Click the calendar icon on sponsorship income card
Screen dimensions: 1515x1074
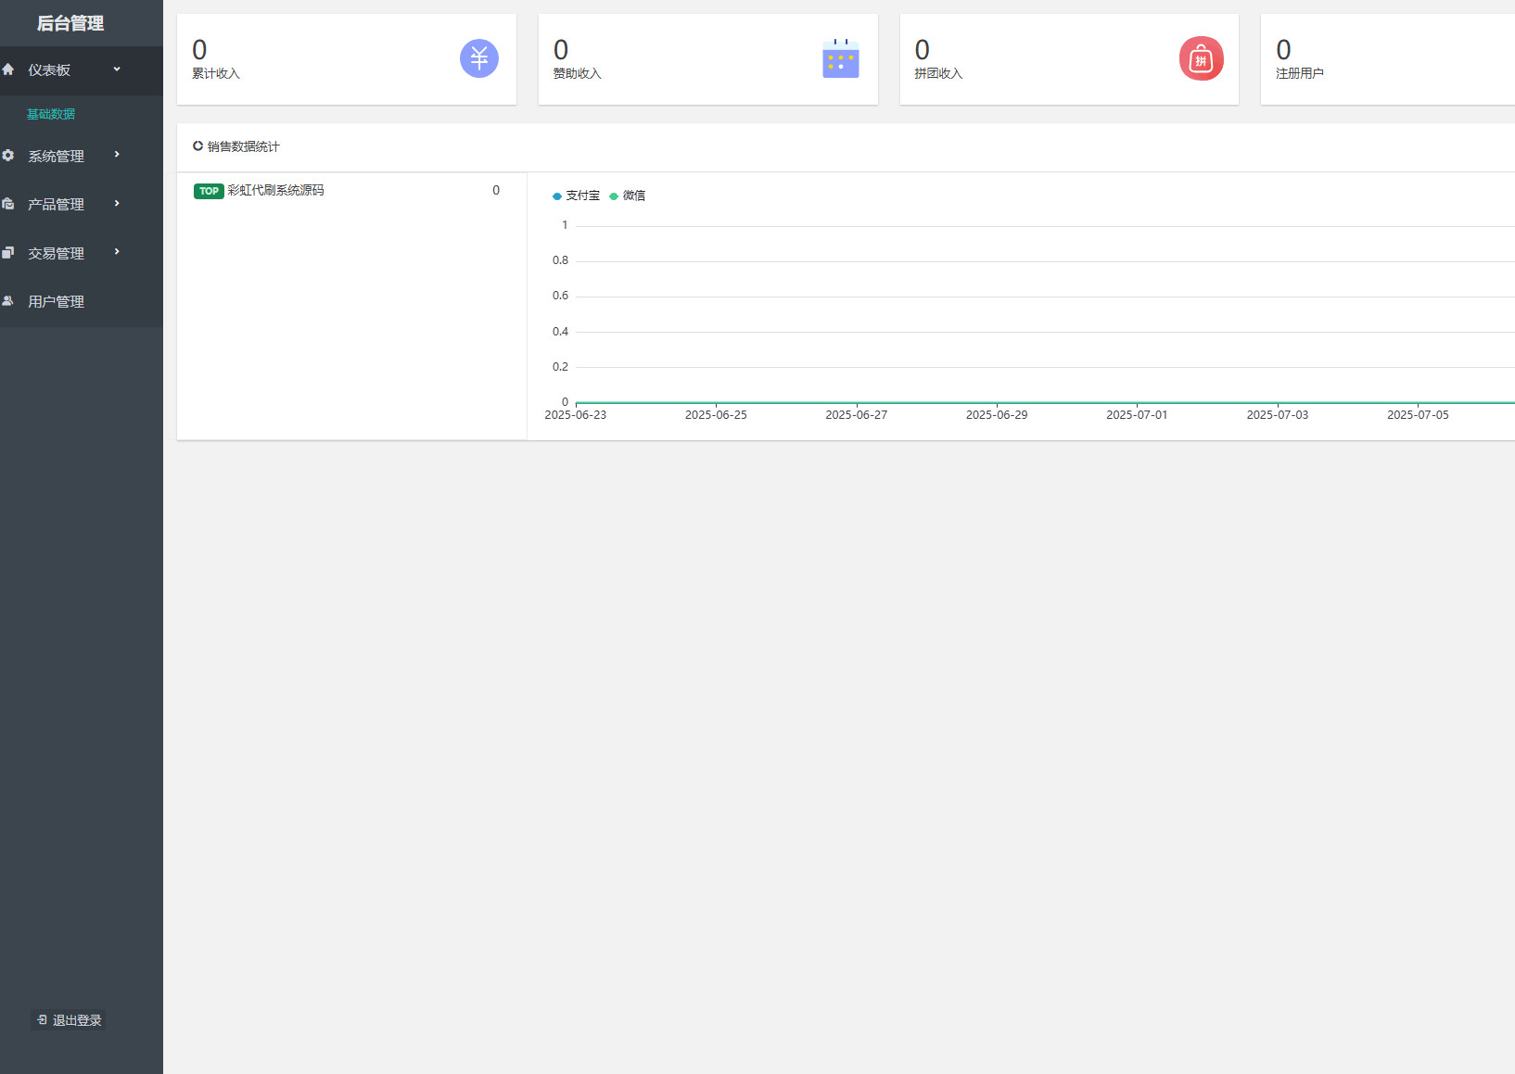pyautogui.click(x=840, y=58)
